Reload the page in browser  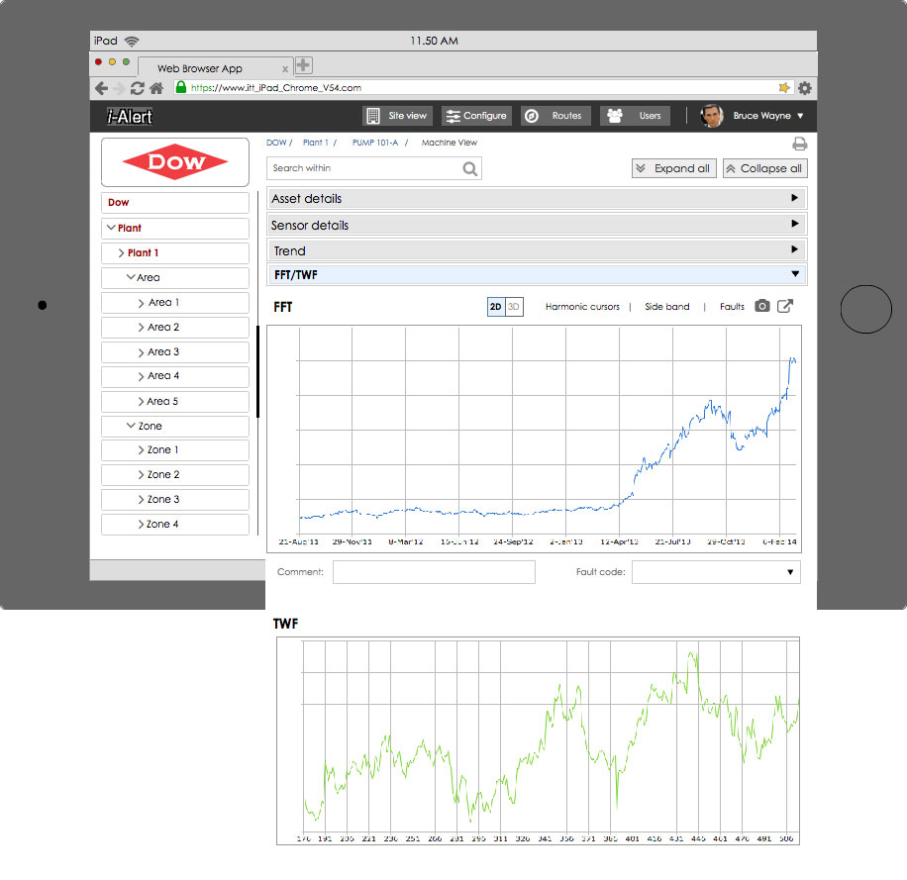137,88
